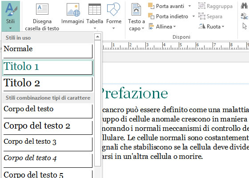Click the binoculars find icon
Screen dimensions: 249x178
(244, 6)
